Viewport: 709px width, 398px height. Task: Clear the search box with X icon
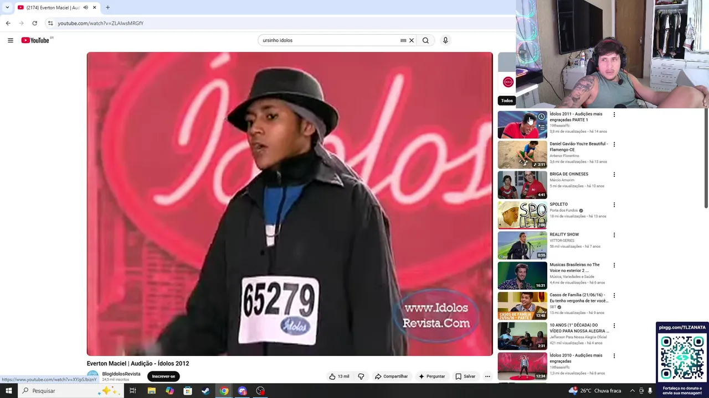[x=412, y=40]
